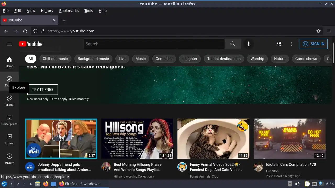335x188 pixels.
Task: Click the SIGN IN button
Action: click(314, 44)
